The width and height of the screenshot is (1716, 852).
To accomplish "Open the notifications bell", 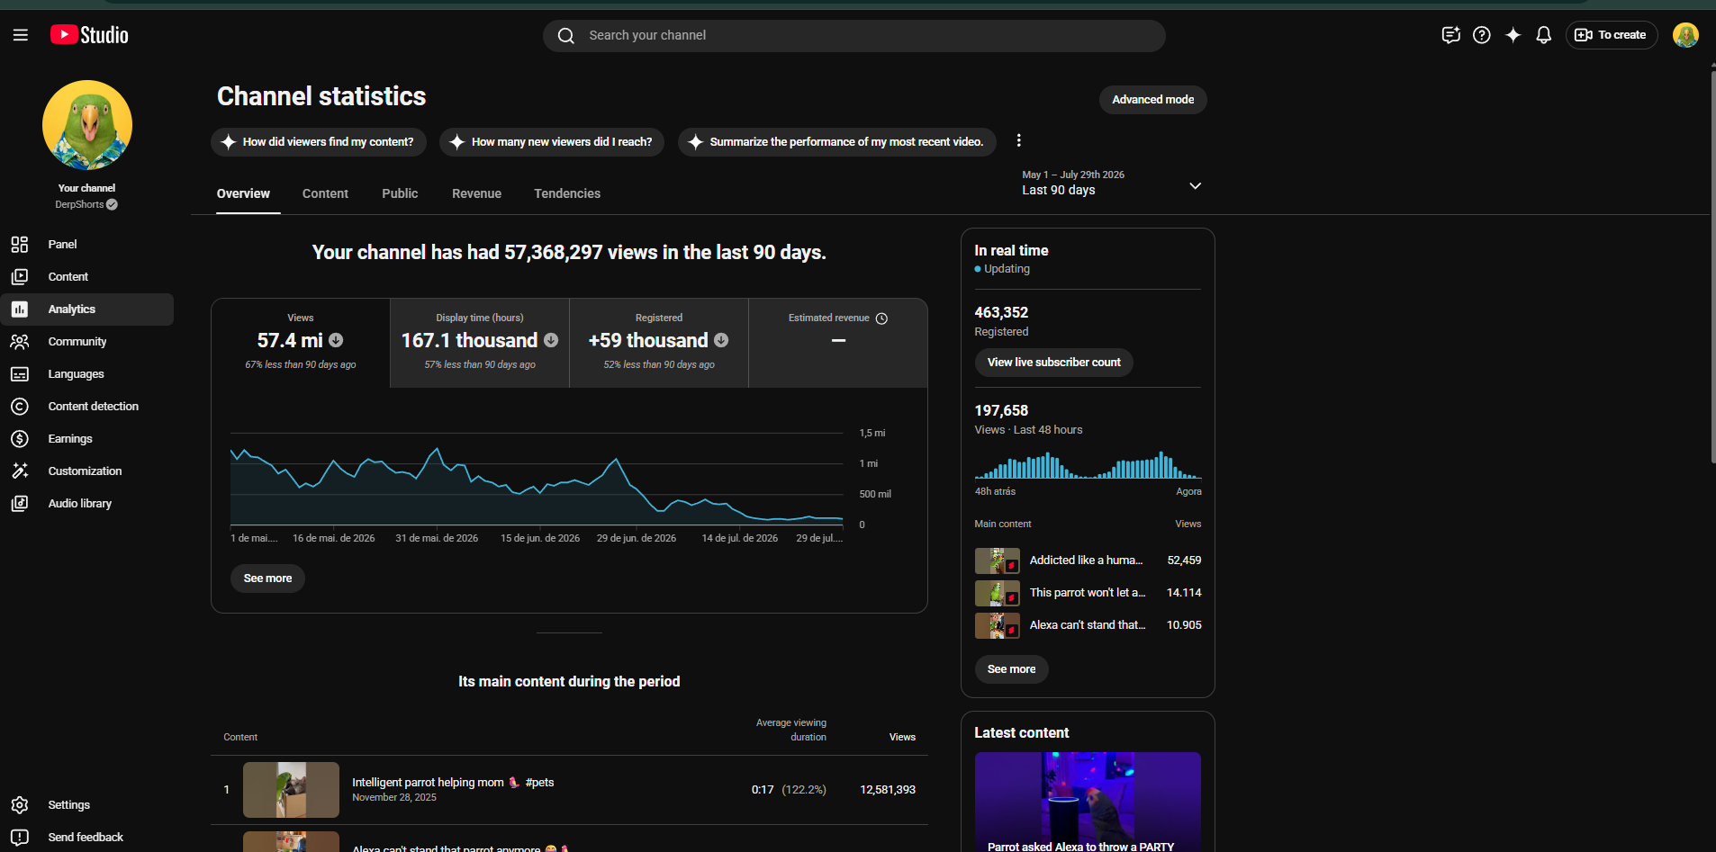I will (x=1544, y=35).
